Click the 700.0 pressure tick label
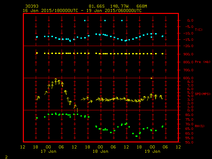Screen dimensions: 212x159 coord(188,70)
